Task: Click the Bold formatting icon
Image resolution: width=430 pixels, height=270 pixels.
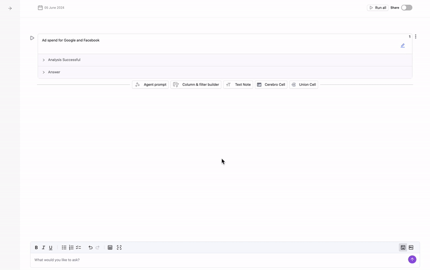Action: coord(37,247)
